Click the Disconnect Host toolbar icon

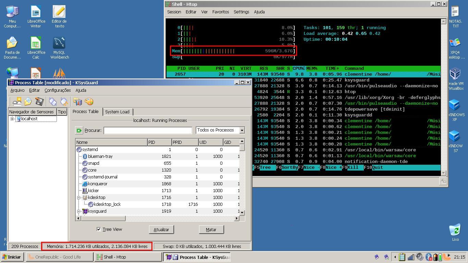tap(64, 101)
